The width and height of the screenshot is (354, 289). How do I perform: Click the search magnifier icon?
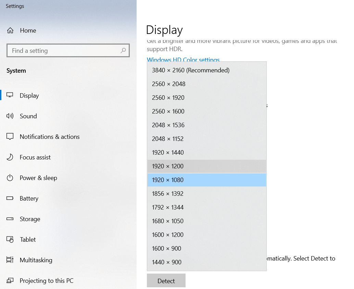tap(123, 51)
